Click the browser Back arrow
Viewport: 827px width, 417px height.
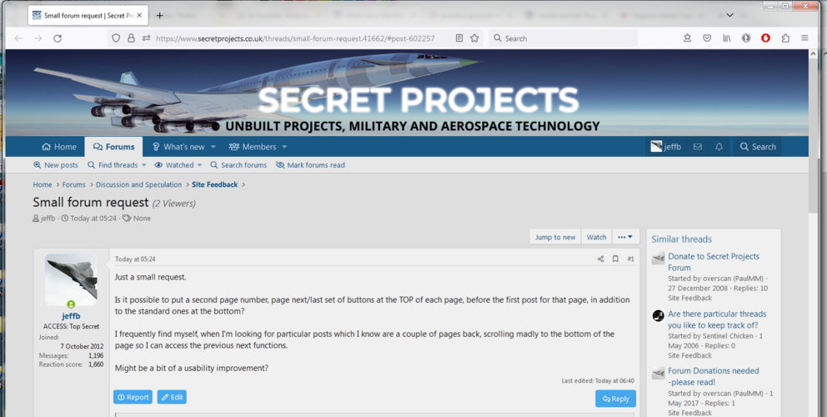(x=18, y=38)
